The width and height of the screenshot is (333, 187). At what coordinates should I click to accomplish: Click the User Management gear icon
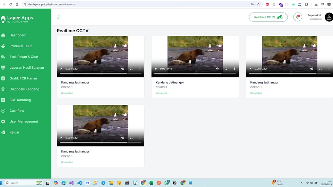[x=3, y=121]
